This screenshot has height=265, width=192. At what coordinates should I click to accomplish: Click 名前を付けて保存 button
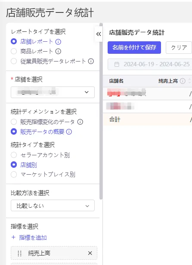point(134,47)
